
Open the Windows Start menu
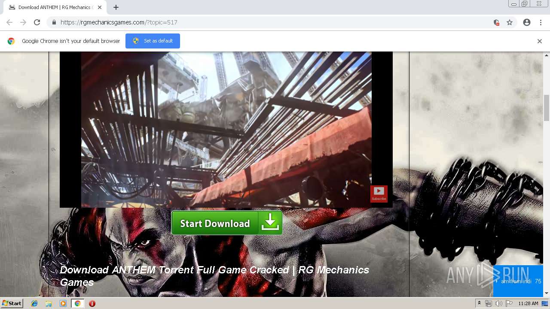(x=12, y=303)
